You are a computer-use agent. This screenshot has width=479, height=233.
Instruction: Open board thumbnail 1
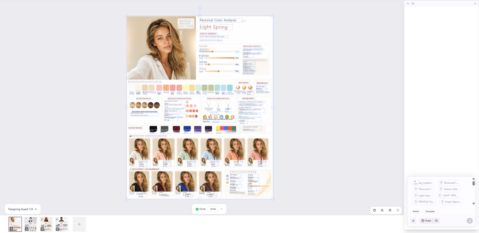(x=15, y=224)
